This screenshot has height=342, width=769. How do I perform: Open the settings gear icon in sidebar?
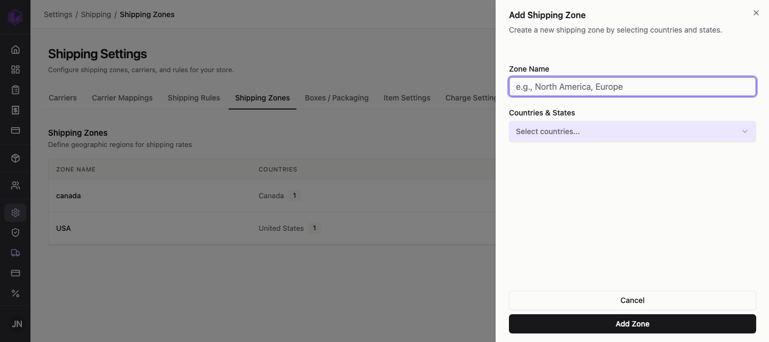(15, 213)
